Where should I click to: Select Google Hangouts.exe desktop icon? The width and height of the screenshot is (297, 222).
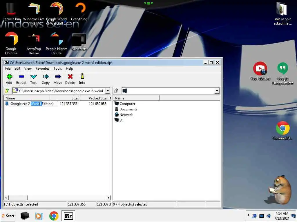(282, 73)
